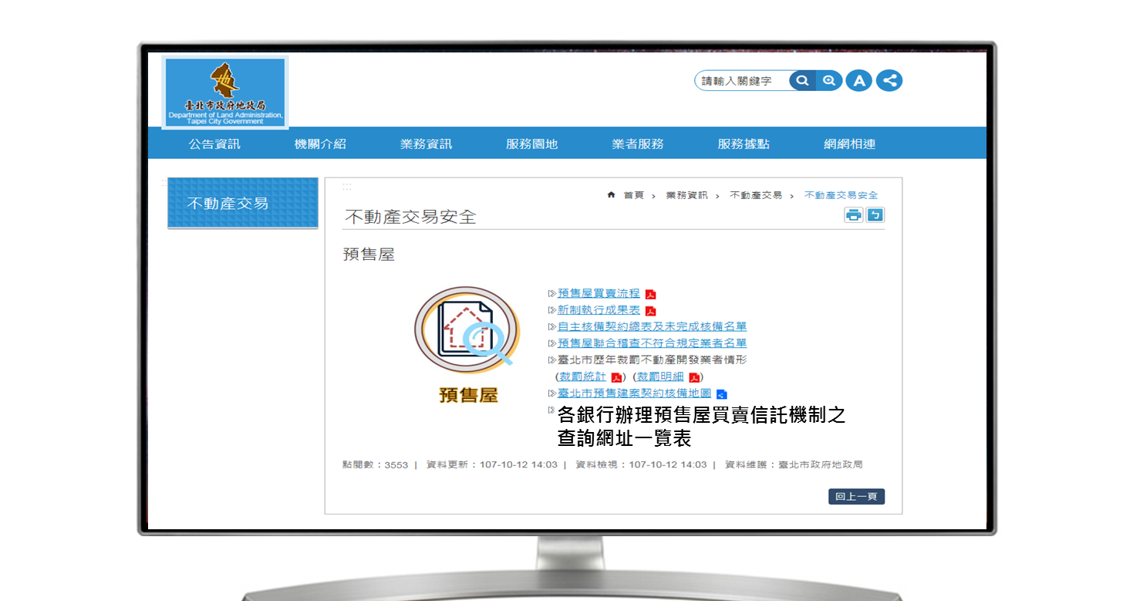Open the 預售屋聯合稽查不符合規定業者名單 link
The height and width of the screenshot is (601, 1133).
point(652,343)
